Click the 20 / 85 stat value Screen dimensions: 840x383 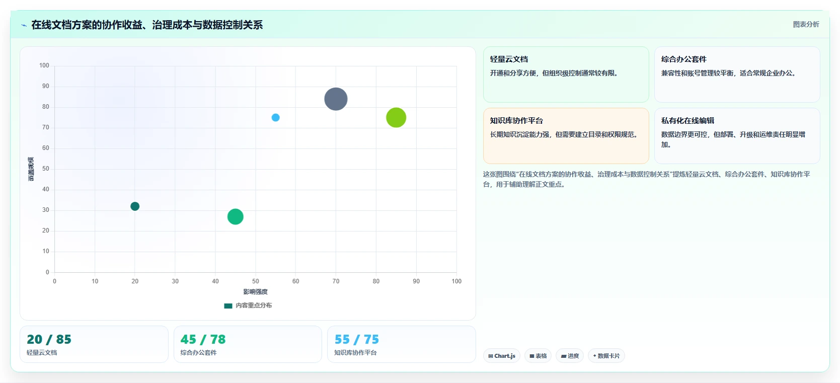point(49,340)
